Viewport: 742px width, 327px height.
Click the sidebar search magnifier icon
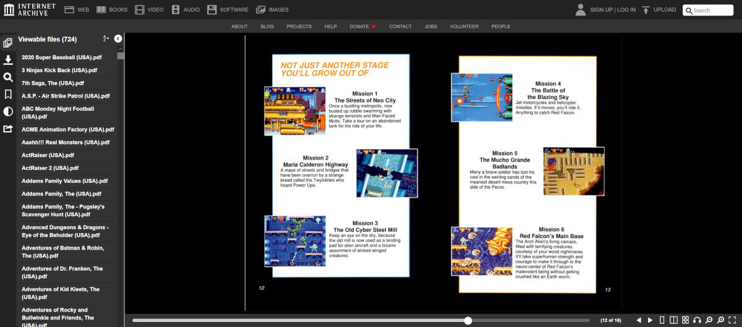(8, 77)
